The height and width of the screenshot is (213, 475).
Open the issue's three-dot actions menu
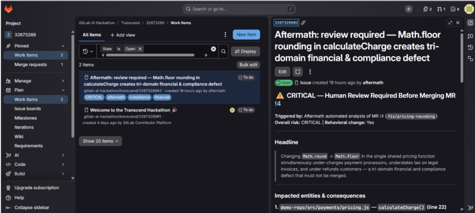(309, 72)
